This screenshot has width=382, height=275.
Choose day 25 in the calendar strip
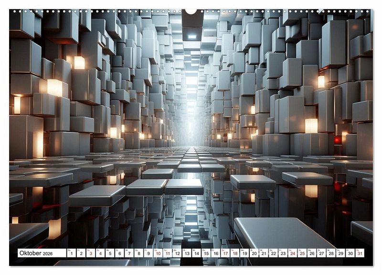pyautogui.click(x=302, y=253)
